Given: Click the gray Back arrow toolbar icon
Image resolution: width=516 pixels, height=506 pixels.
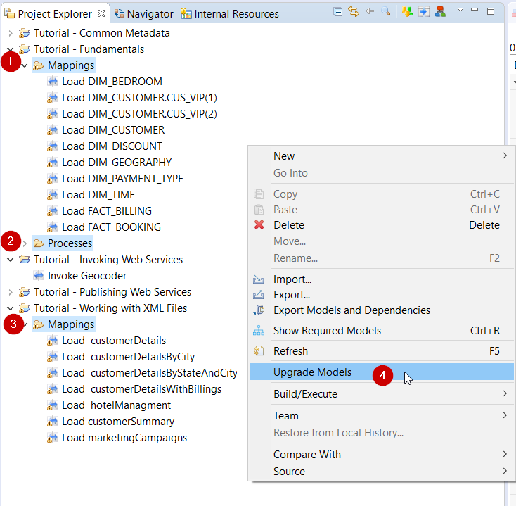Looking at the screenshot, I should click(370, 11).
